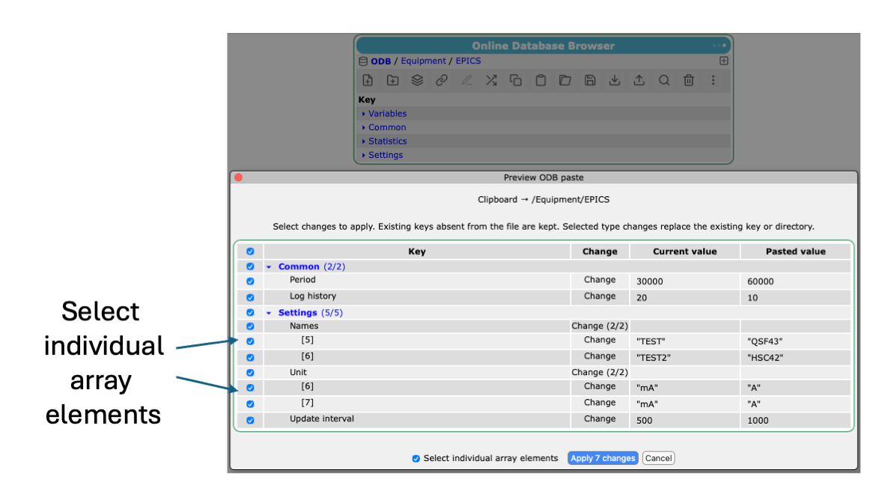
Task: Expand the Variables directory arrow in the ODB browser
Action: pyautogui.click(x=363, y=114)
